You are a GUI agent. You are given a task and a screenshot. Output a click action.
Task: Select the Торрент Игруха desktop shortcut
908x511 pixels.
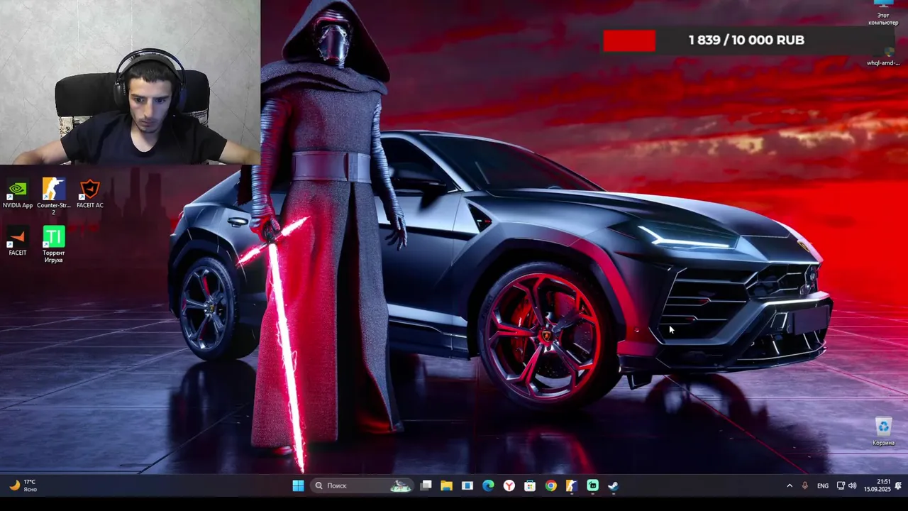coord(53,245)
